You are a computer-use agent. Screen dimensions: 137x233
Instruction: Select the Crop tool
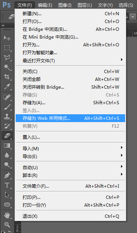(7, 77)
